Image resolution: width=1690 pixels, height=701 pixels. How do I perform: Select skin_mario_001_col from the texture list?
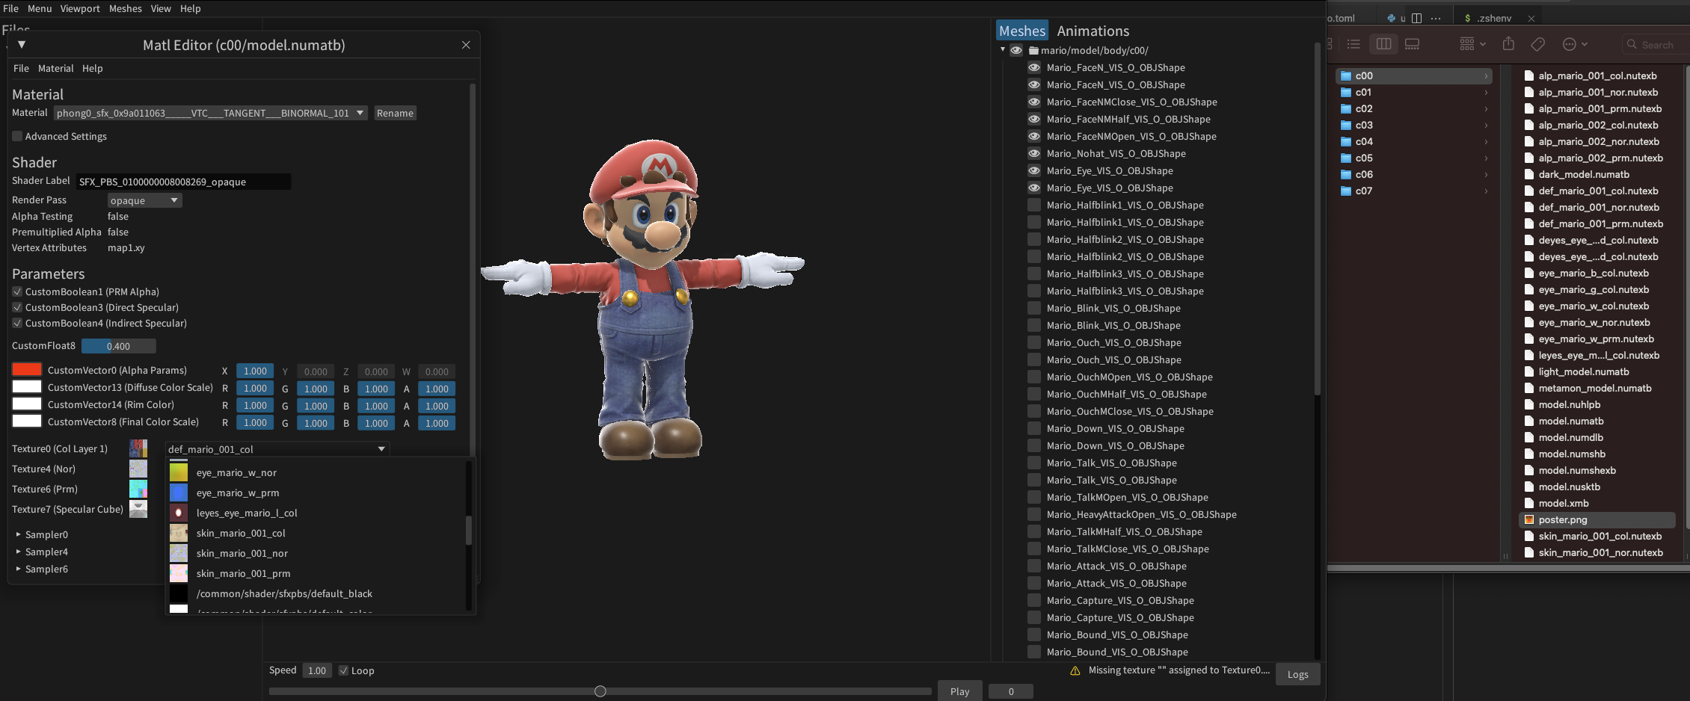tap(241, 533)
